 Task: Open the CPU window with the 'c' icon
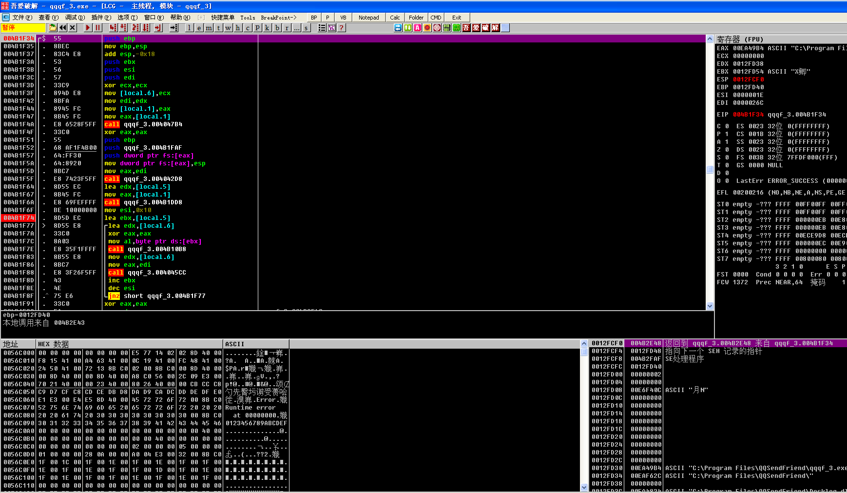[x=248, y=28]
